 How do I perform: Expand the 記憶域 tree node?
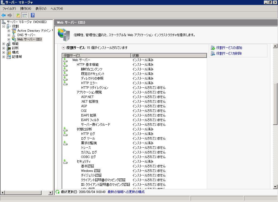4,57
